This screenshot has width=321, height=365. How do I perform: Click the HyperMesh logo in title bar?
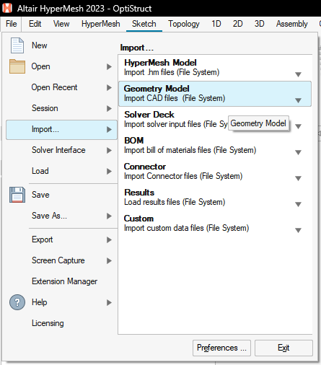(7, 8)
